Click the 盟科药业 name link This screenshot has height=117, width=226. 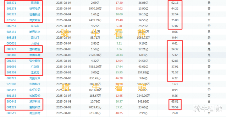click(35, 49)
